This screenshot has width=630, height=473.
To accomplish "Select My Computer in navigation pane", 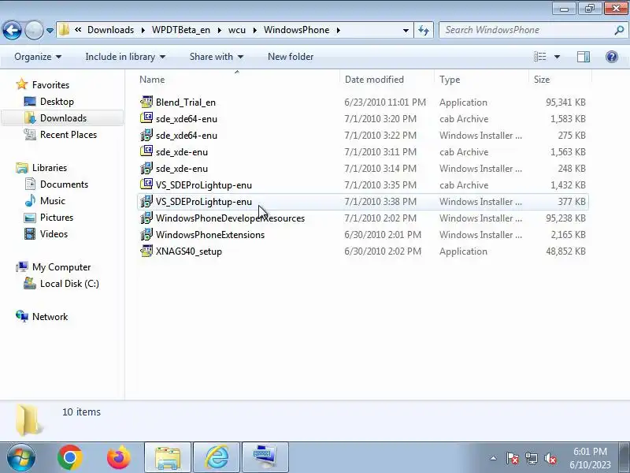I will click(61, 267).
